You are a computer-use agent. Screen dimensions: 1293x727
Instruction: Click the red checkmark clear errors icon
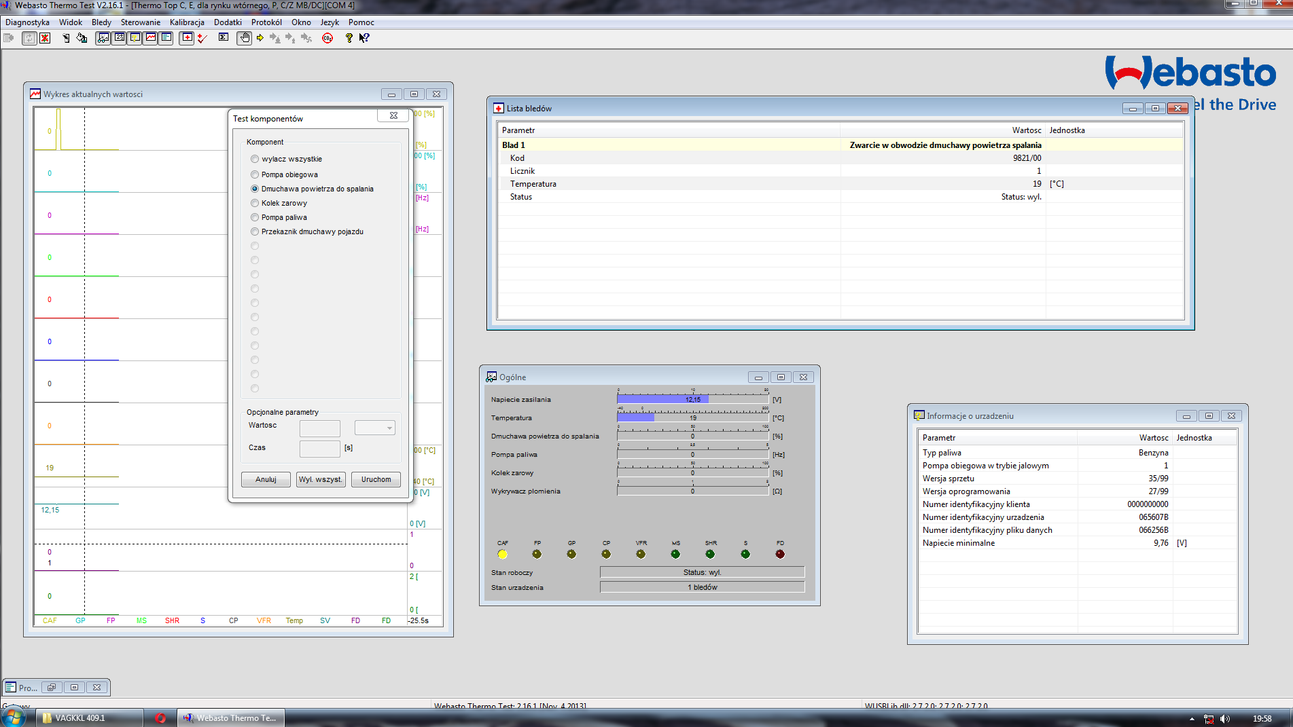(202, 38)
